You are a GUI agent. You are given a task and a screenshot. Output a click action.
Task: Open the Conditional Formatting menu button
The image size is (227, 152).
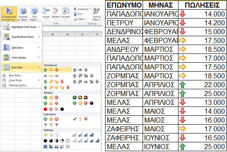point(9,14)
